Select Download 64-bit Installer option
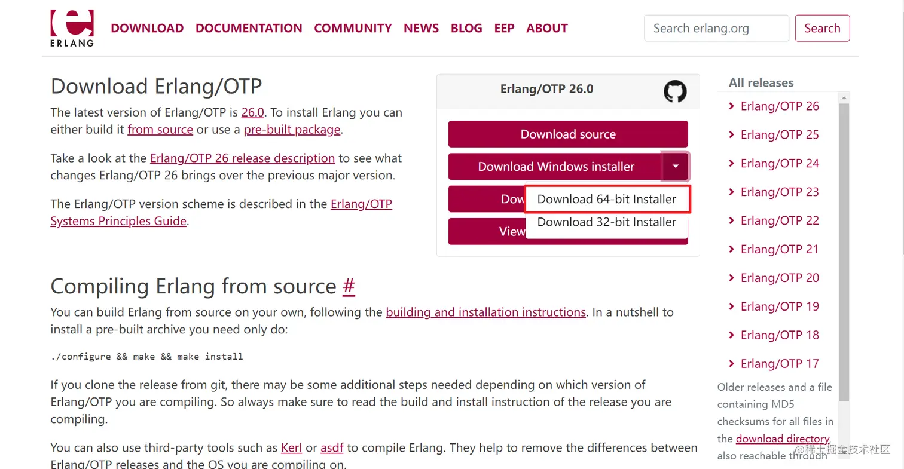This screenshot has height=469, width=904. pyautogui.click(x=607, y=199)
